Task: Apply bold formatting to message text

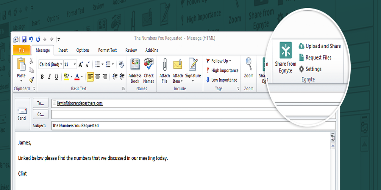Action: (42, 77)
